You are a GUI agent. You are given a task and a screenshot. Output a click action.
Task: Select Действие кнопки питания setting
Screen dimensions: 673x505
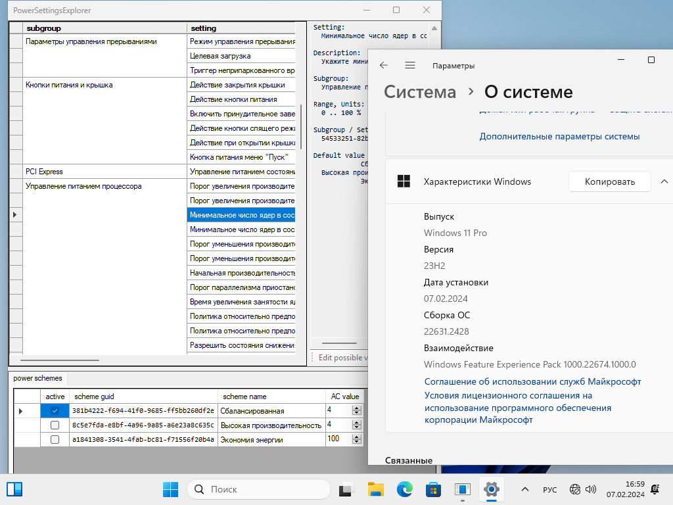point(241,99)
